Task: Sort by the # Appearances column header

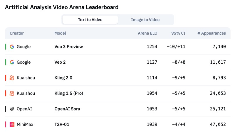Action: point(211,33)
